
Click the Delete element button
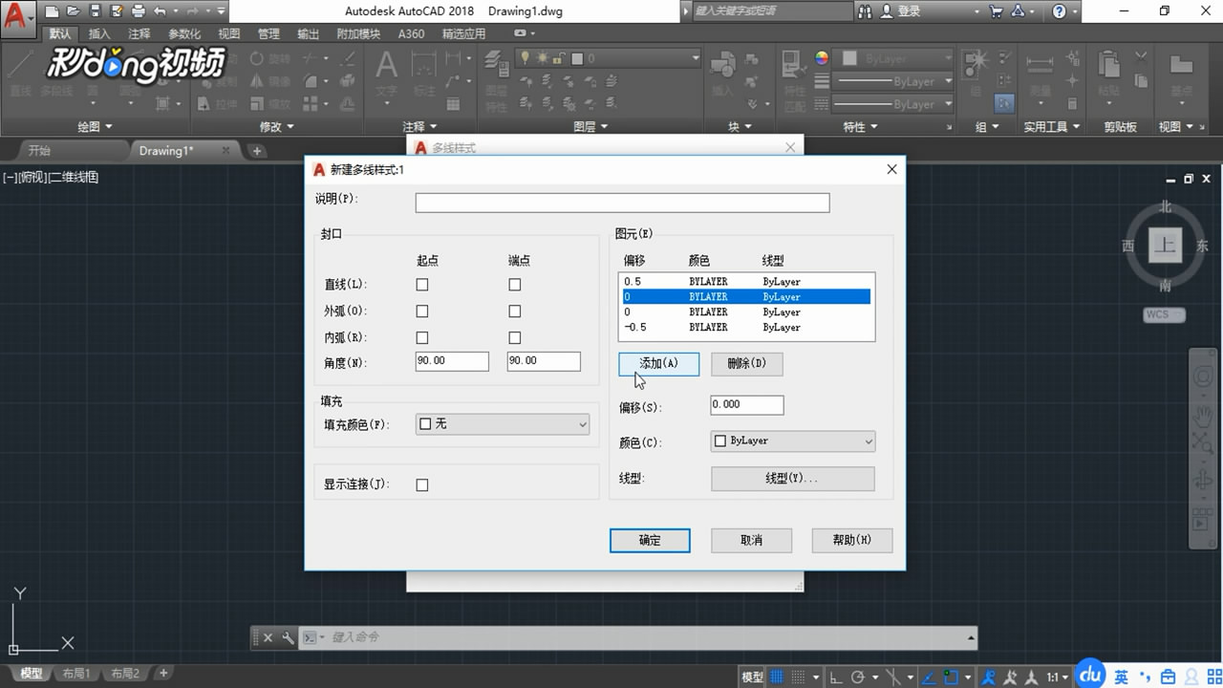pos(747,364)
